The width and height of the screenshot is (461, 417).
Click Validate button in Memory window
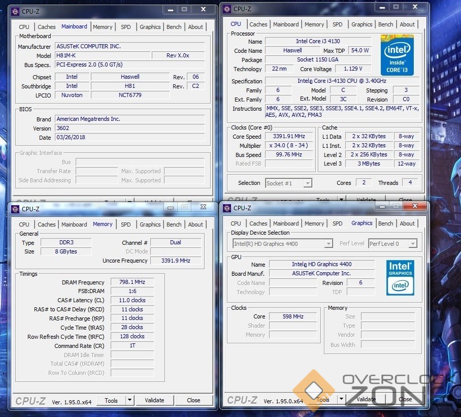[x=154, y=400]
